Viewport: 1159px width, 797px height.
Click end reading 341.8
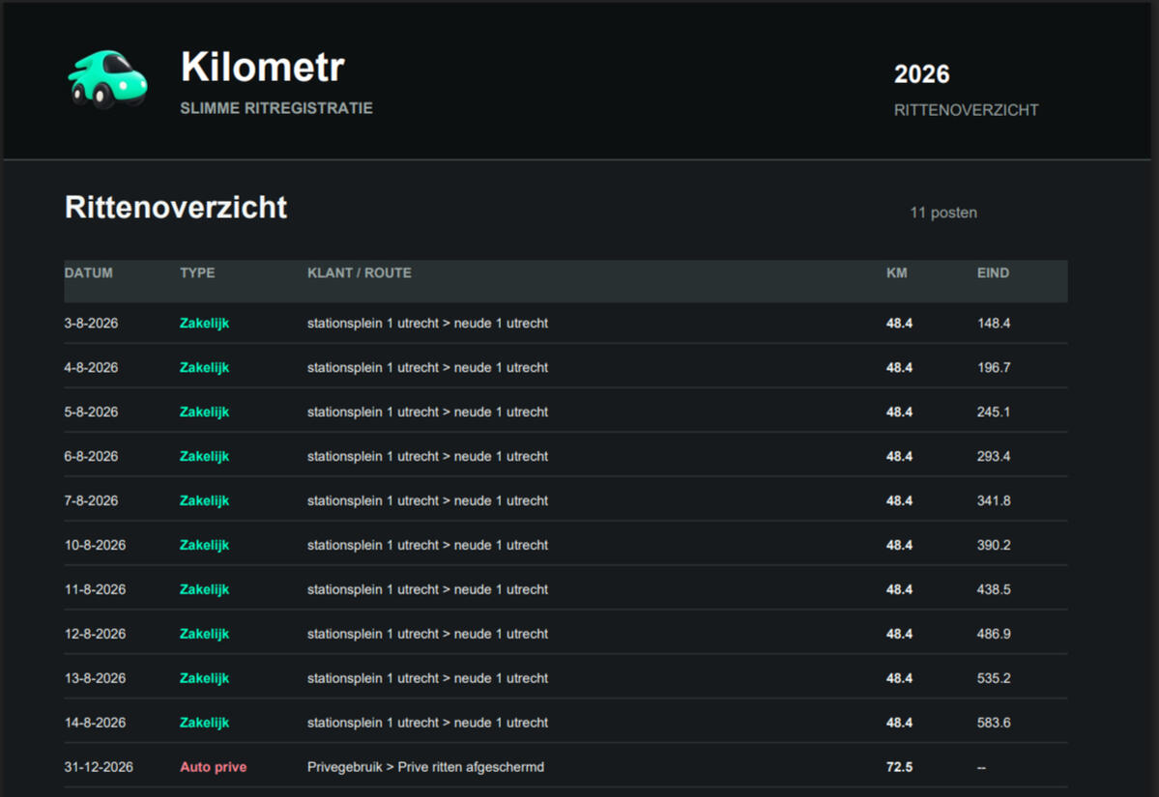(x=994, y=500)
